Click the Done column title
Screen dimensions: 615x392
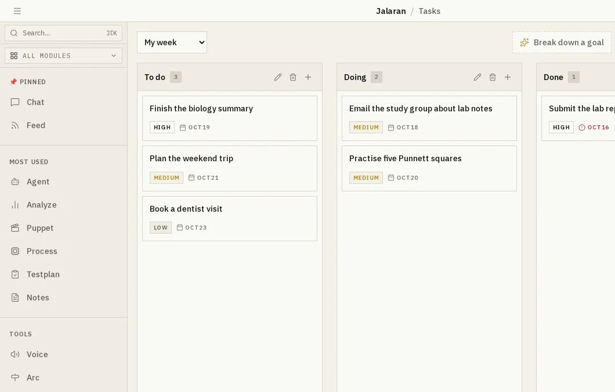tap(553, 77)
